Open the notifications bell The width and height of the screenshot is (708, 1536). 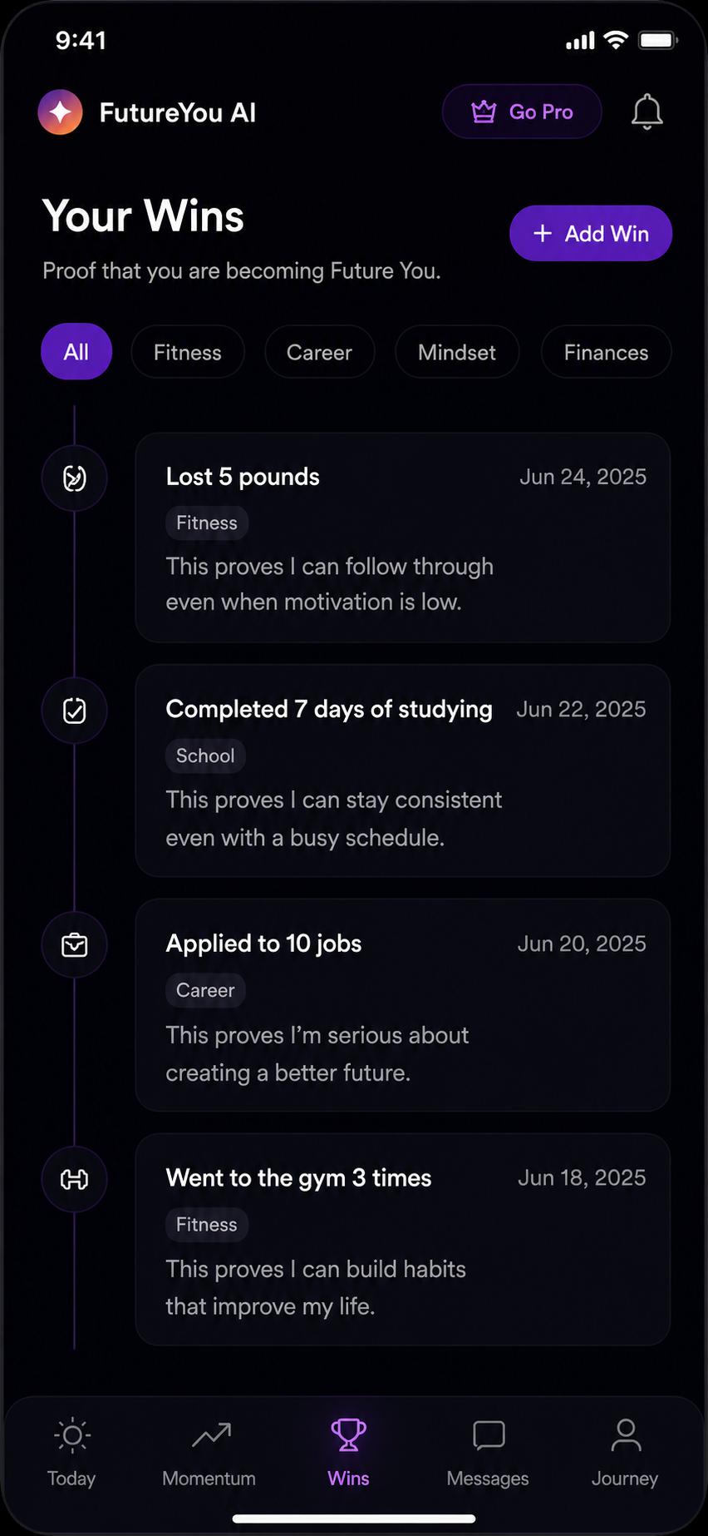tap(647, 111)
